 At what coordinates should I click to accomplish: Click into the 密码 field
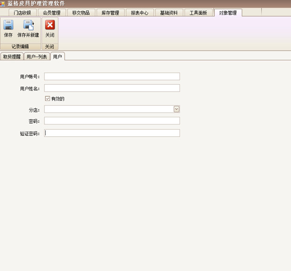tap(112, 121)
